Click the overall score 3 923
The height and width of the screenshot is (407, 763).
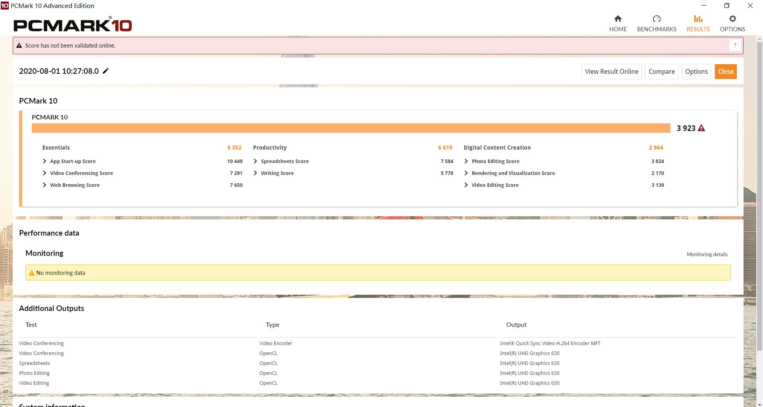[686, 128]
